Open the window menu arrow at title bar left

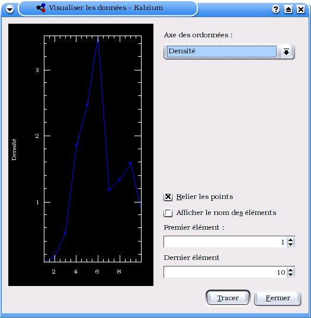[9, 9]
